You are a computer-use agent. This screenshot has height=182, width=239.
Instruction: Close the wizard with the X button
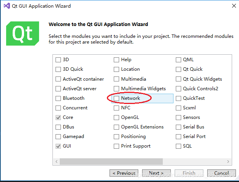point(234,6)
